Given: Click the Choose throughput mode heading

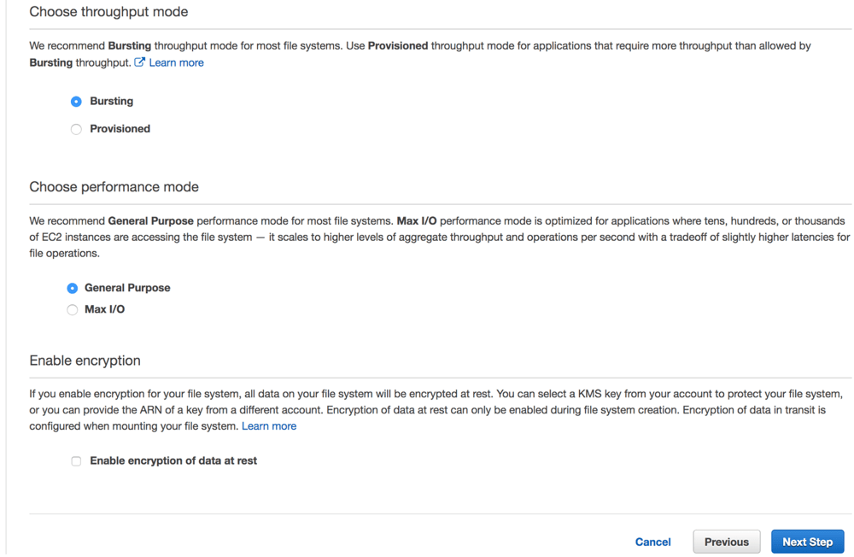Looking at the screenshot, I should (x=112, y=11).
